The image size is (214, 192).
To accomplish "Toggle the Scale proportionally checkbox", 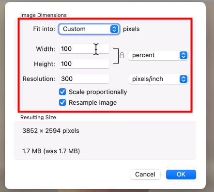I will (62, 92).
